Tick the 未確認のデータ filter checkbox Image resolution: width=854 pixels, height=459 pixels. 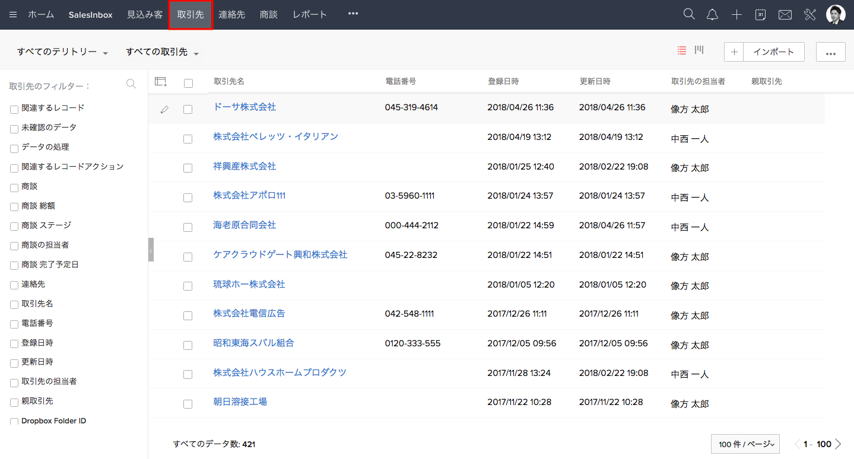pos(14,129)
